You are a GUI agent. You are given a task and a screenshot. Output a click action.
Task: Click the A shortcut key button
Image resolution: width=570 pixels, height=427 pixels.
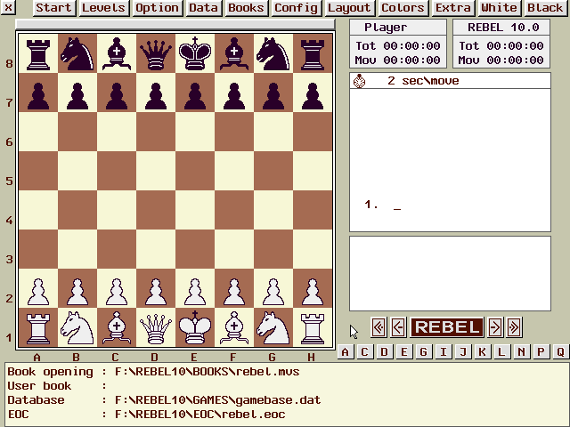point(346,352)
